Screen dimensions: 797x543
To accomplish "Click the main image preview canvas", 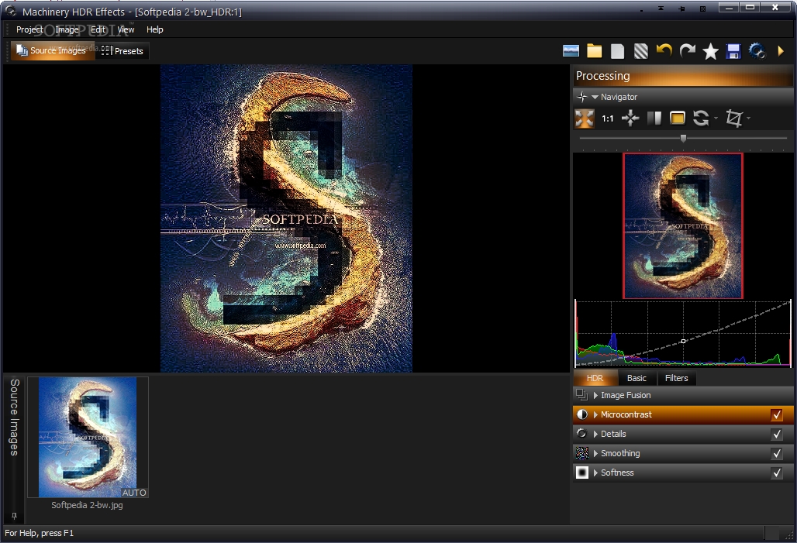I will pos(286,218).
